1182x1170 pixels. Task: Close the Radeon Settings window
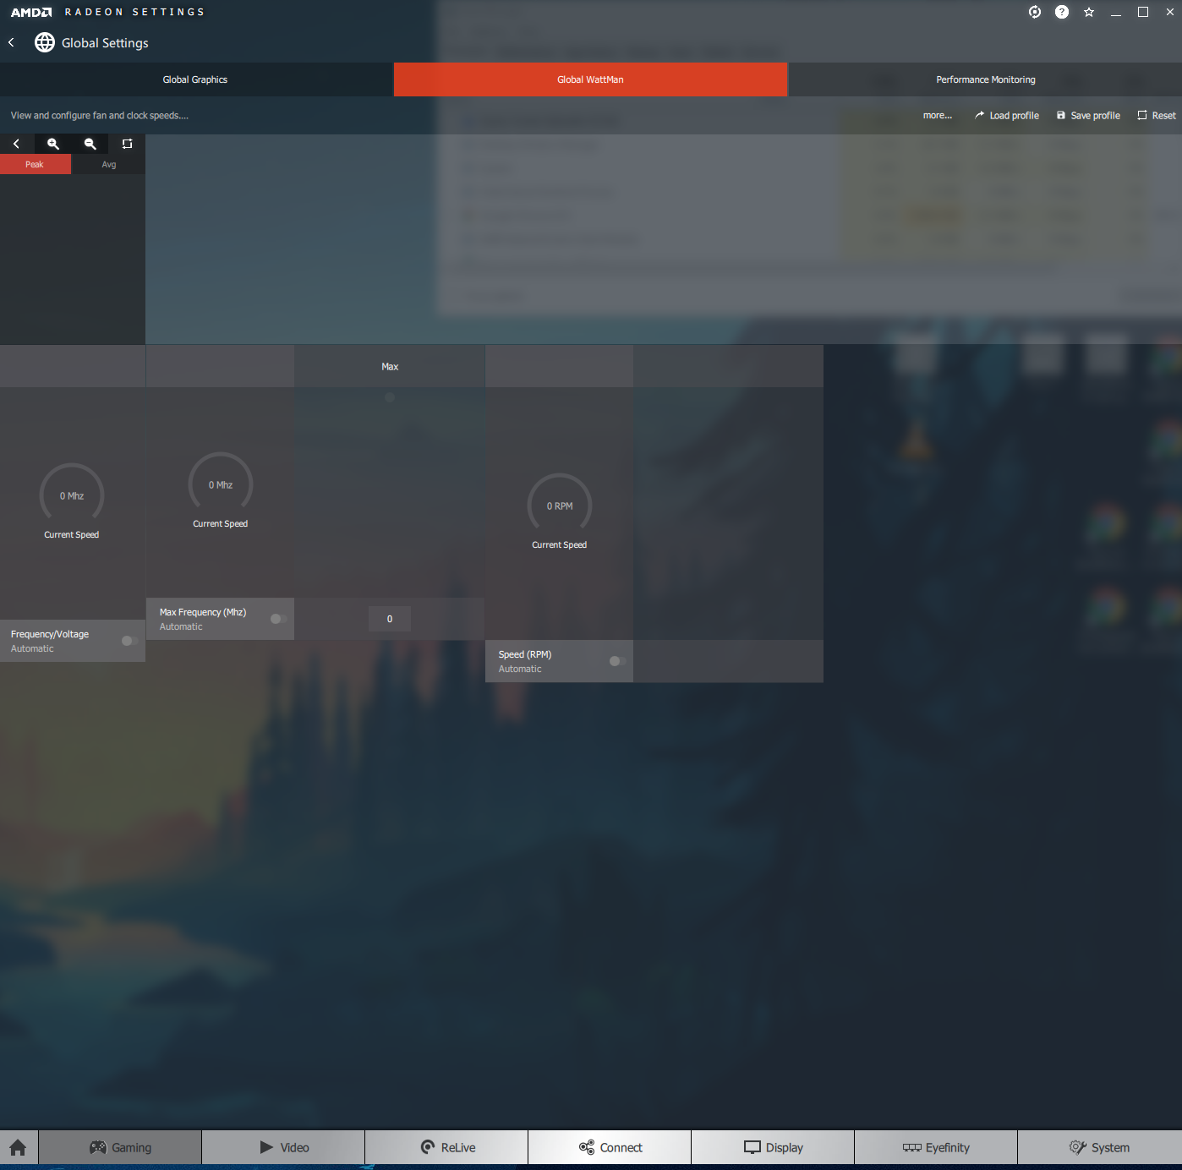(1170, 12)
